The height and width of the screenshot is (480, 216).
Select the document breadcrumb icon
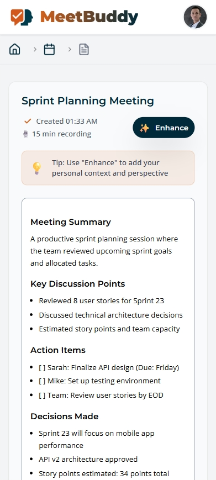coord(84,49)
